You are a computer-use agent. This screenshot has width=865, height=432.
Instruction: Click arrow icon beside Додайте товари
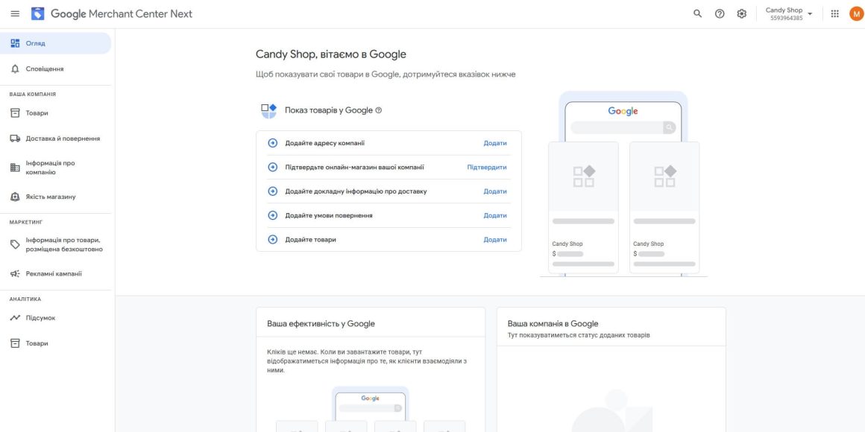(272, 240)
